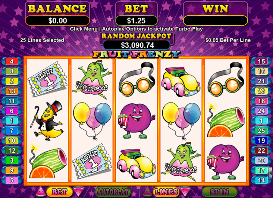Click the yellow BET button
This screenshot has width=273, height=198.
[x=59, y=192]
